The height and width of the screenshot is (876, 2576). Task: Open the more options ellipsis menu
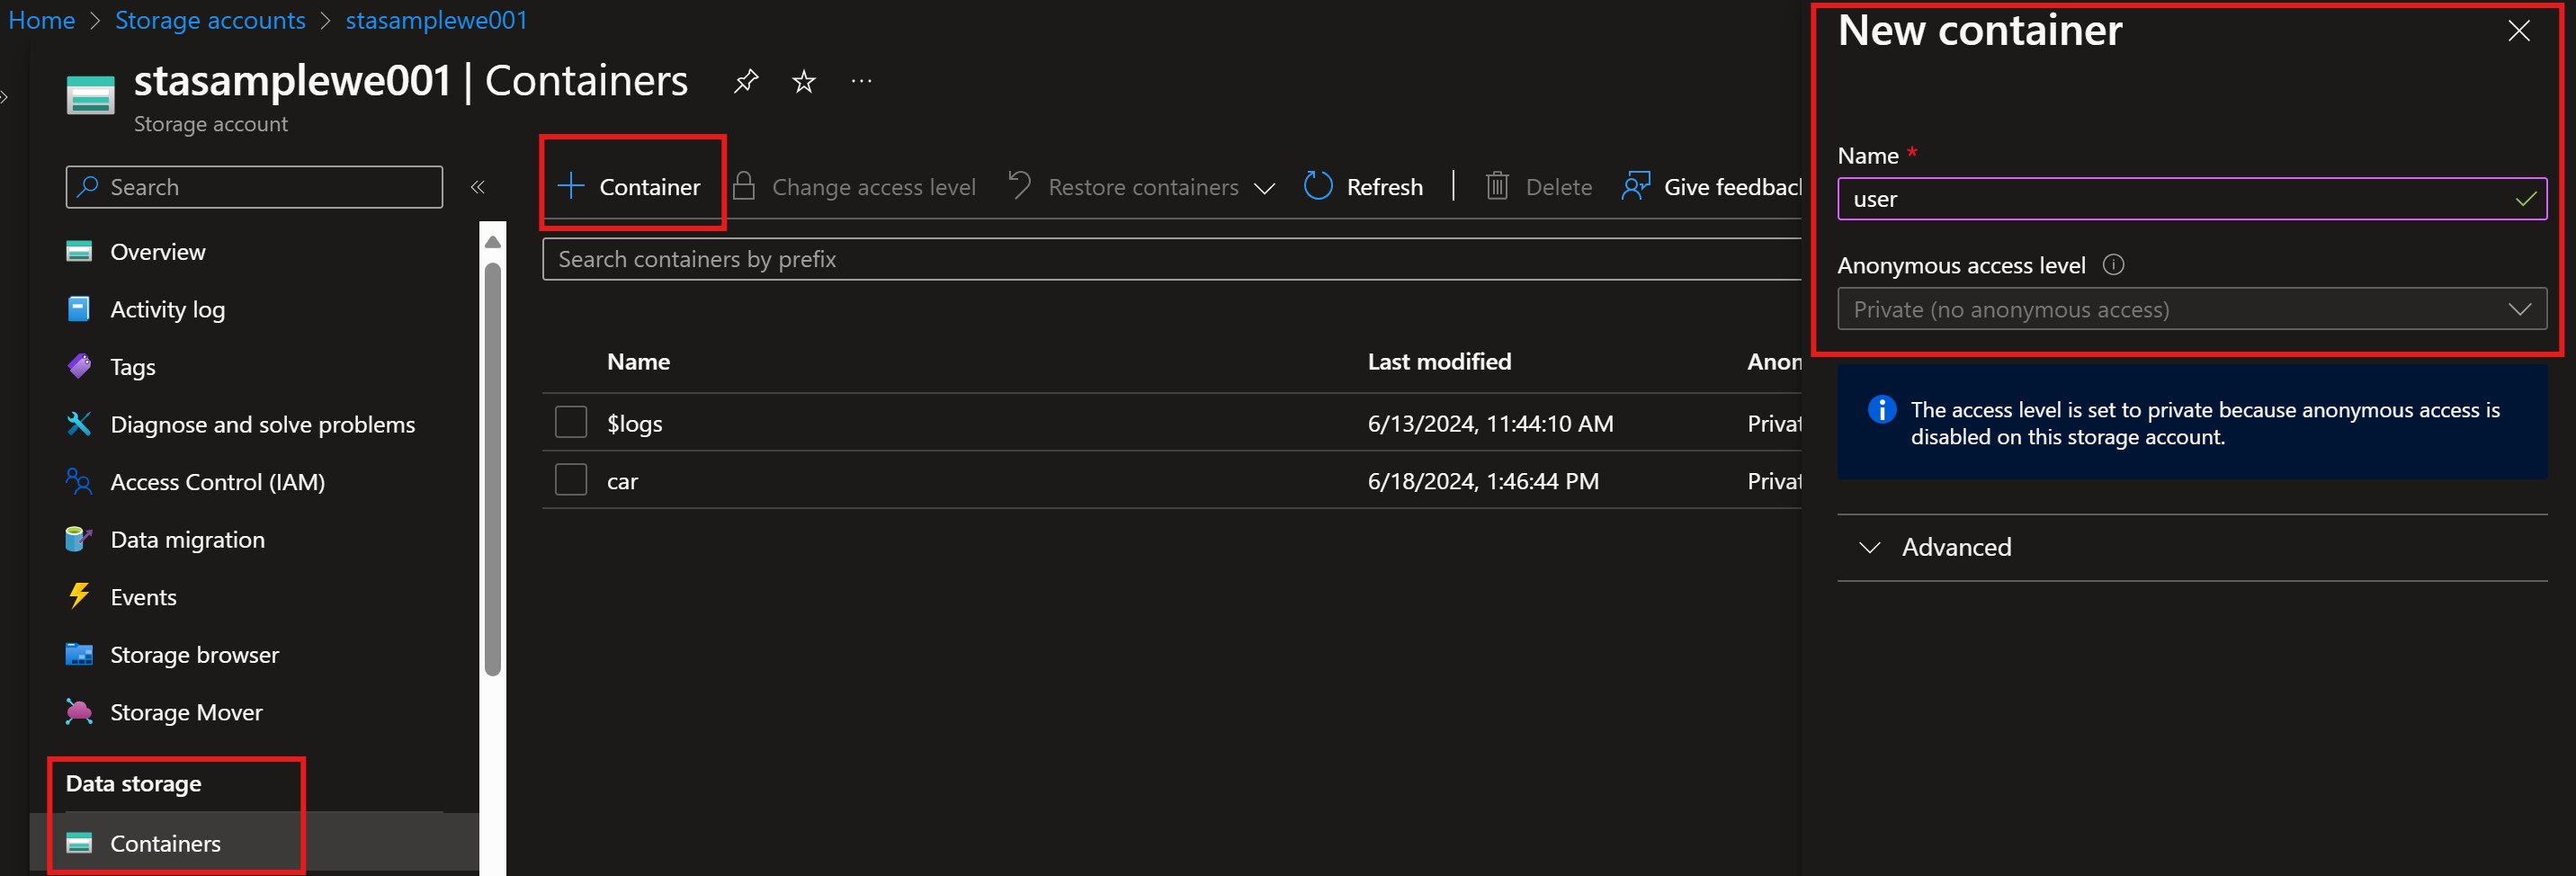click(x=861, y=81)
